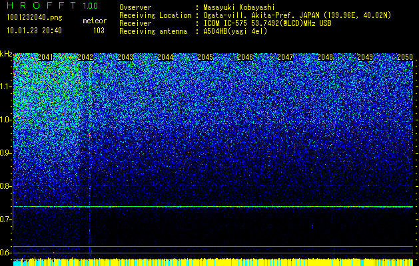Screen dimensions: 419x266
Task: Select the 2050 time marker
Action: pos(405,57)
